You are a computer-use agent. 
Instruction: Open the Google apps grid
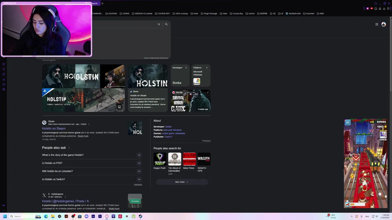click(x=377, y=24)
